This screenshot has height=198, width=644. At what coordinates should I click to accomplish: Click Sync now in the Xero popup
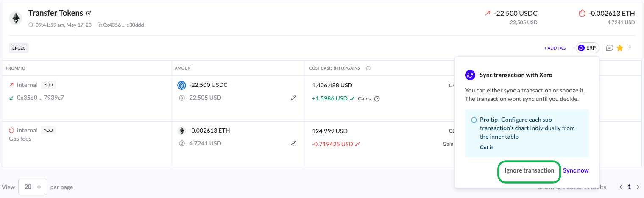576,170
